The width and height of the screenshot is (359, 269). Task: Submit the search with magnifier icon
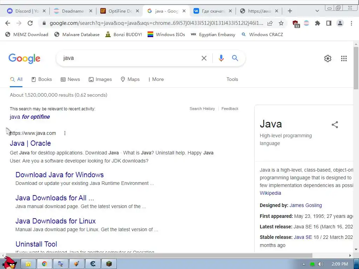pos(235,58)
